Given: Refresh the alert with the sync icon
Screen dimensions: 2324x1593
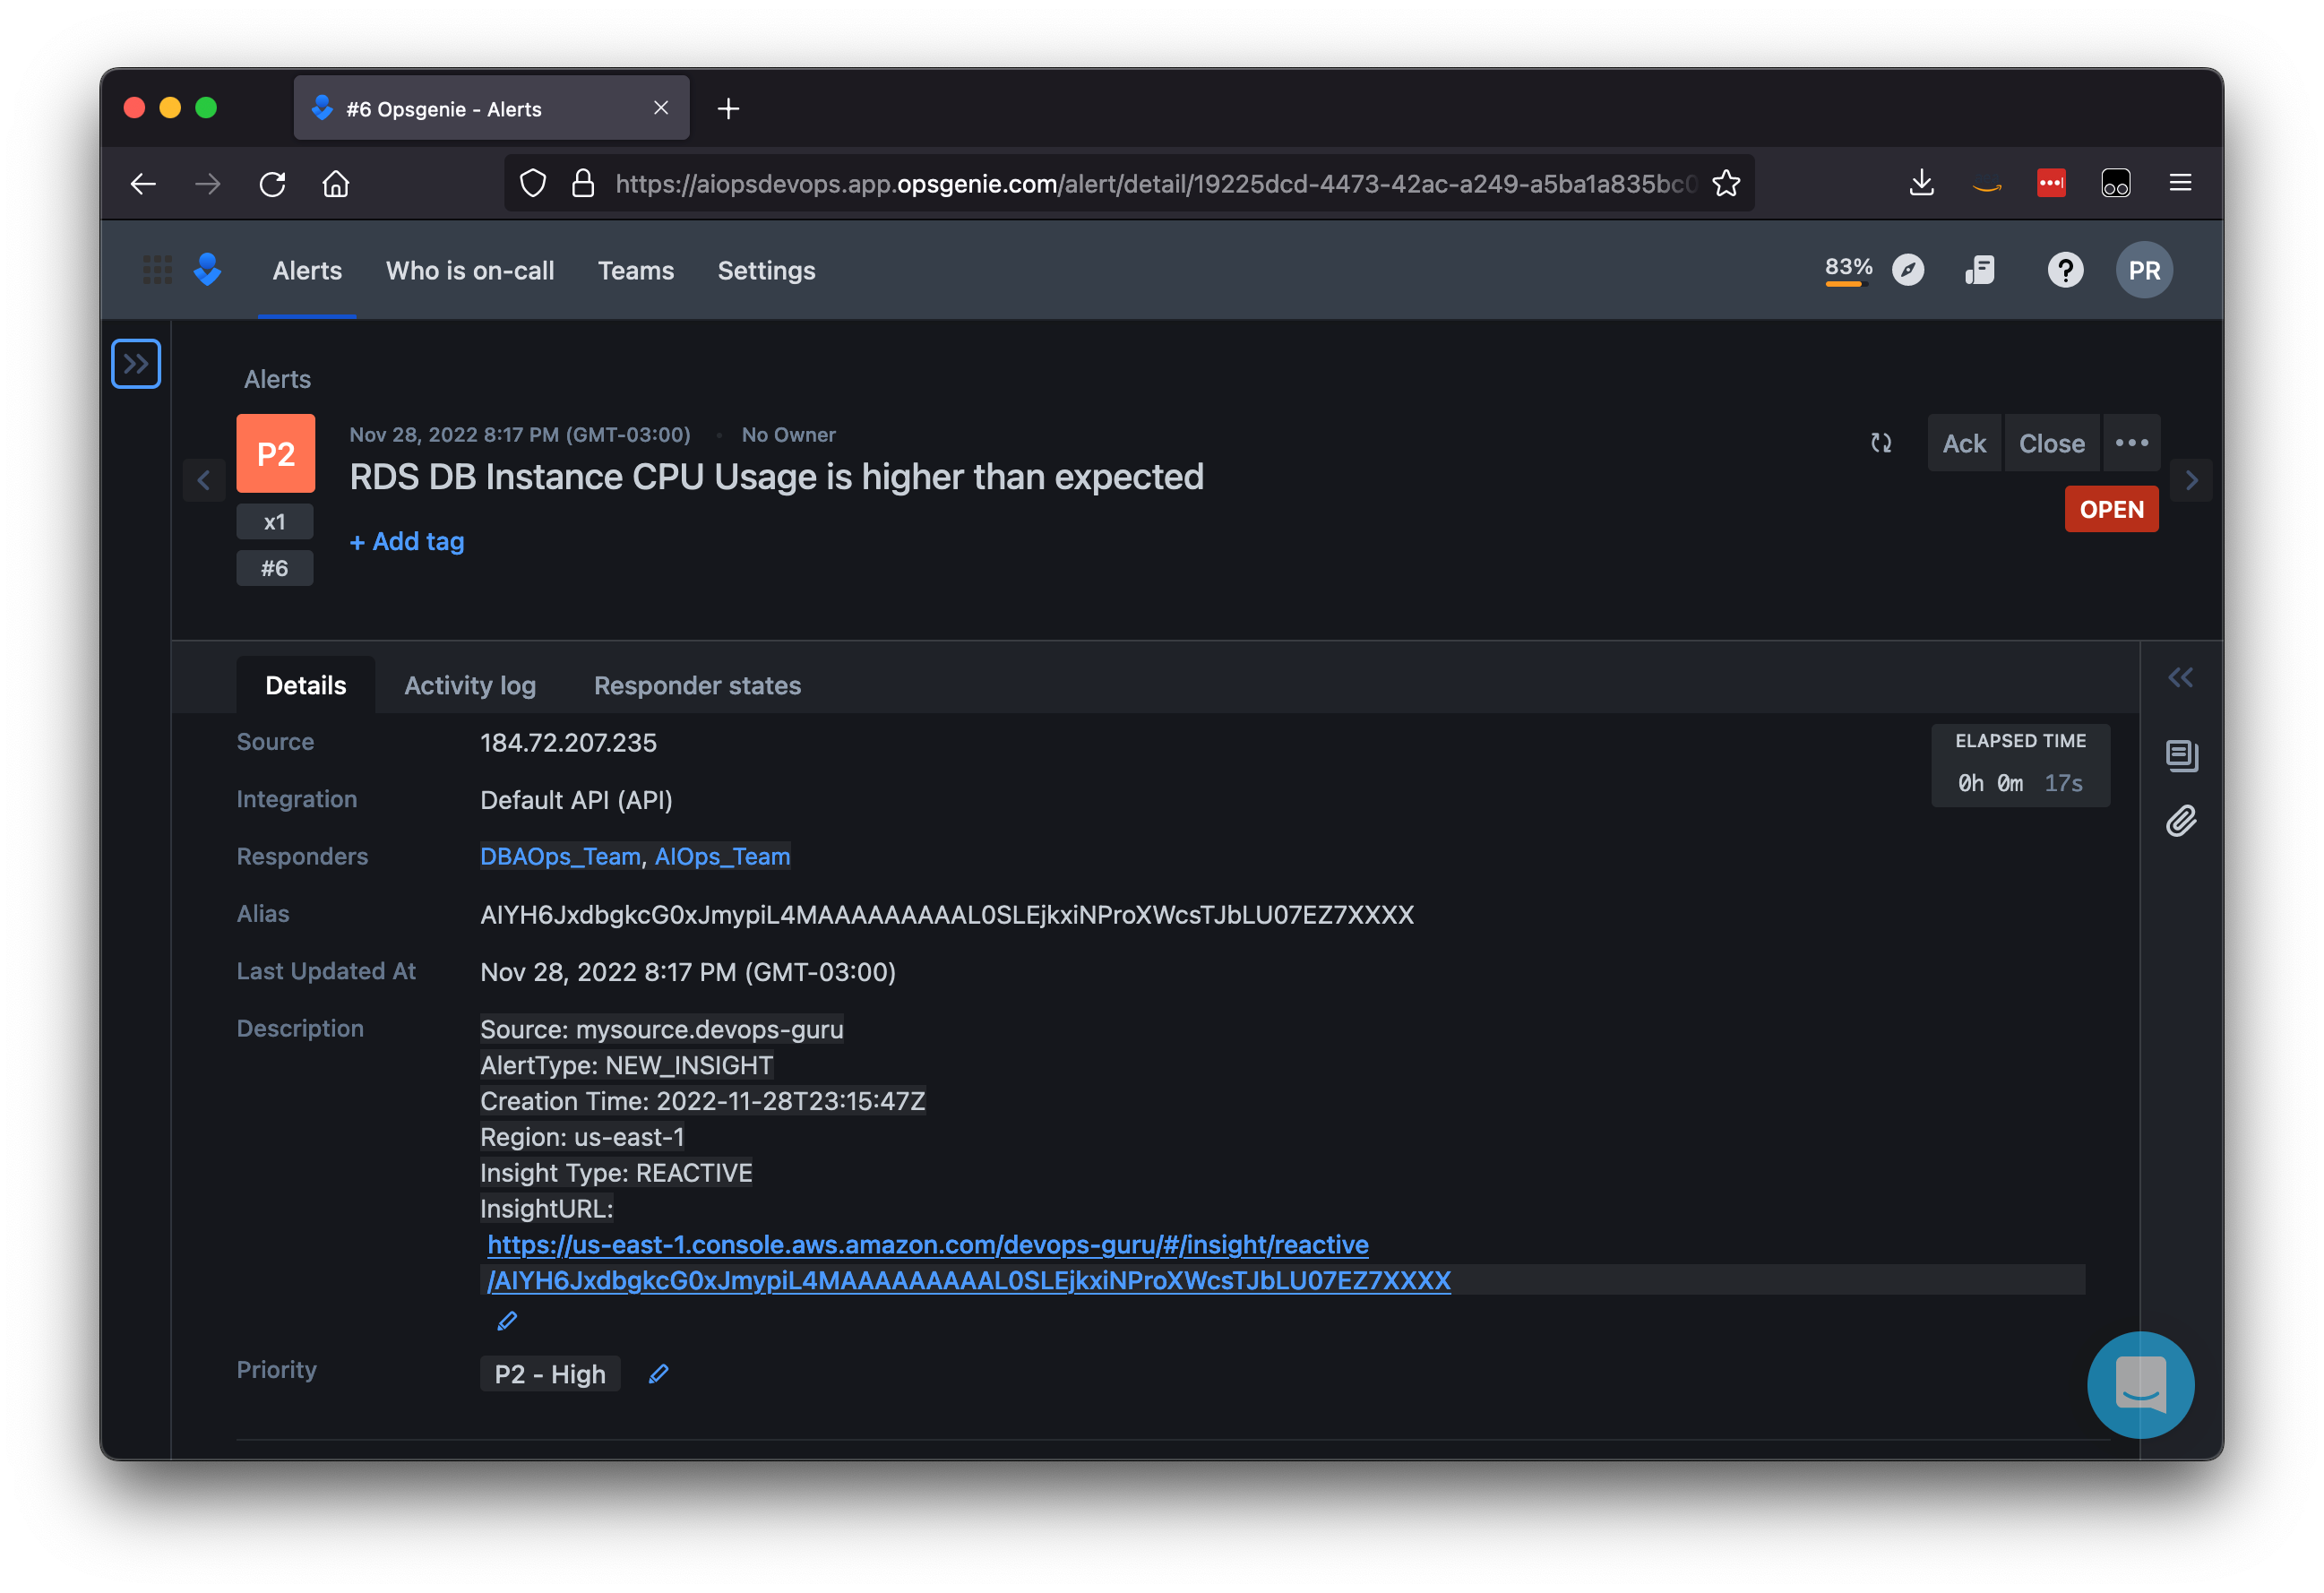Looking at the screenshot, I should coord(1881,443).
